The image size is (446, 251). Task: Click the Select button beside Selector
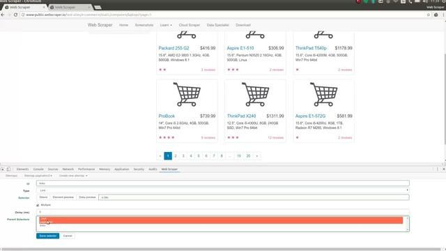pyautogui.click(x=43, y=197)
